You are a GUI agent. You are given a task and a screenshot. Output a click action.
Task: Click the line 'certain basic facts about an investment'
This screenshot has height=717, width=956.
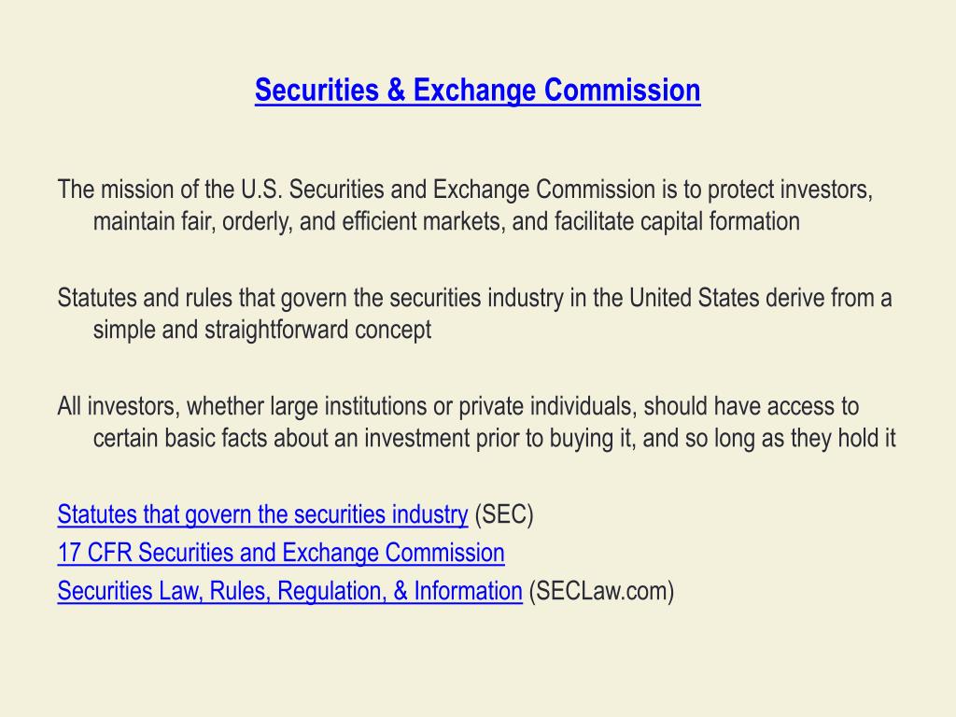click(x=495, y=439)
